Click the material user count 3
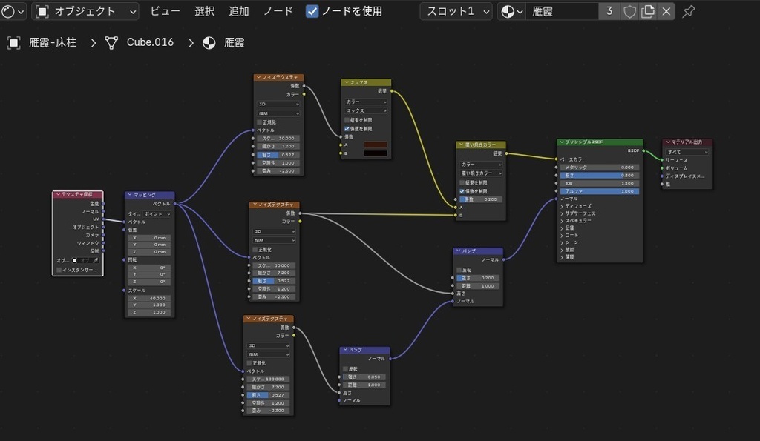760x441 pixels. 609,11
